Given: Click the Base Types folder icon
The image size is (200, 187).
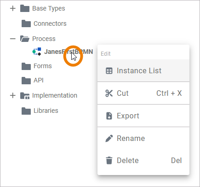Looking at the screenshot, I should pos(25,8).
